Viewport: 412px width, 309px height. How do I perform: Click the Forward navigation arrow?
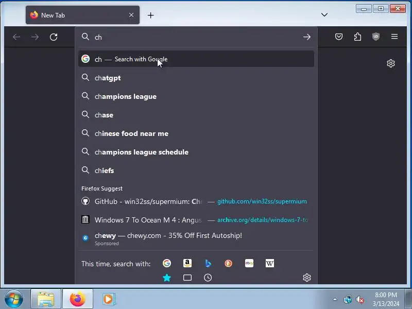click(35, 37)
